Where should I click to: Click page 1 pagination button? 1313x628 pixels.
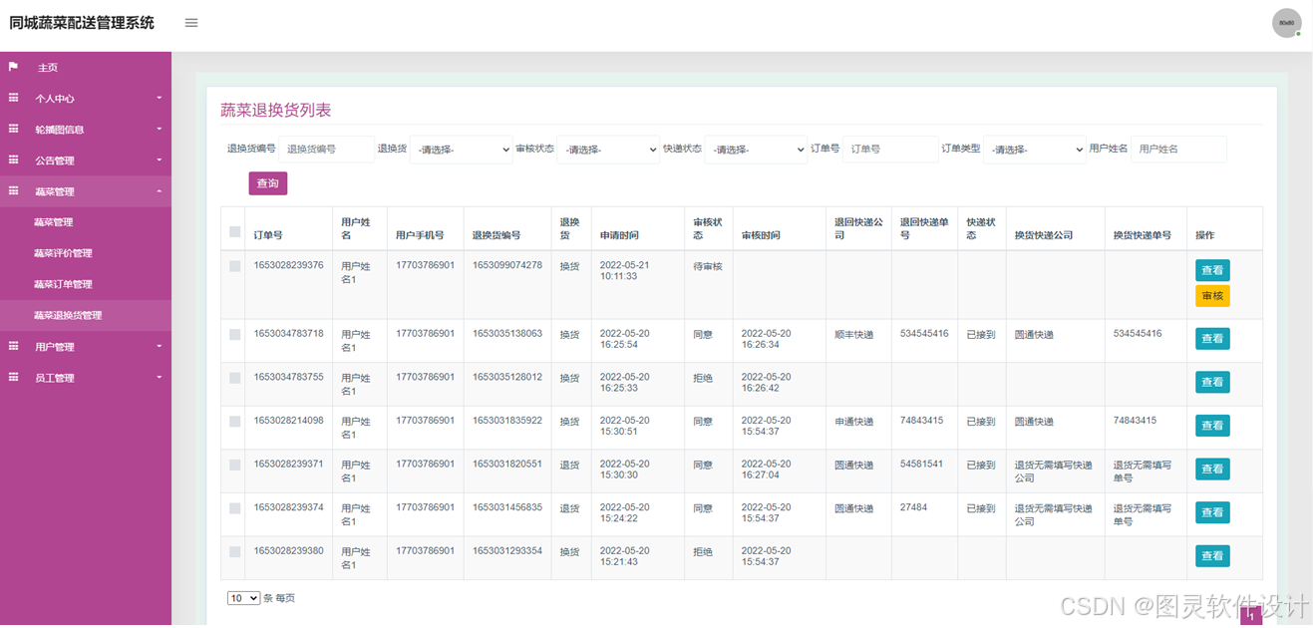(x=1251, y=618)
